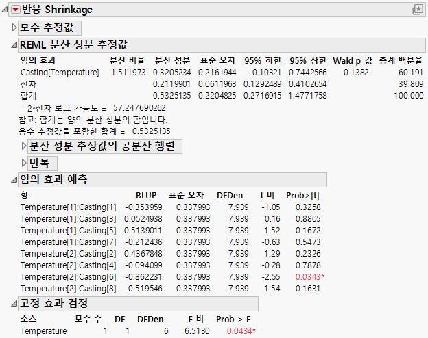The image size is (428, 338).
Task: Expand the 모수 추정값 section
Action: tap(14, 27)
